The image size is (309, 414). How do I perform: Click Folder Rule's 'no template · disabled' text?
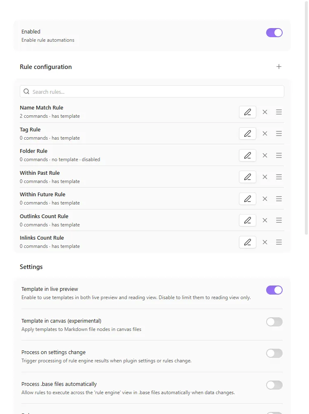pos(76,159)
